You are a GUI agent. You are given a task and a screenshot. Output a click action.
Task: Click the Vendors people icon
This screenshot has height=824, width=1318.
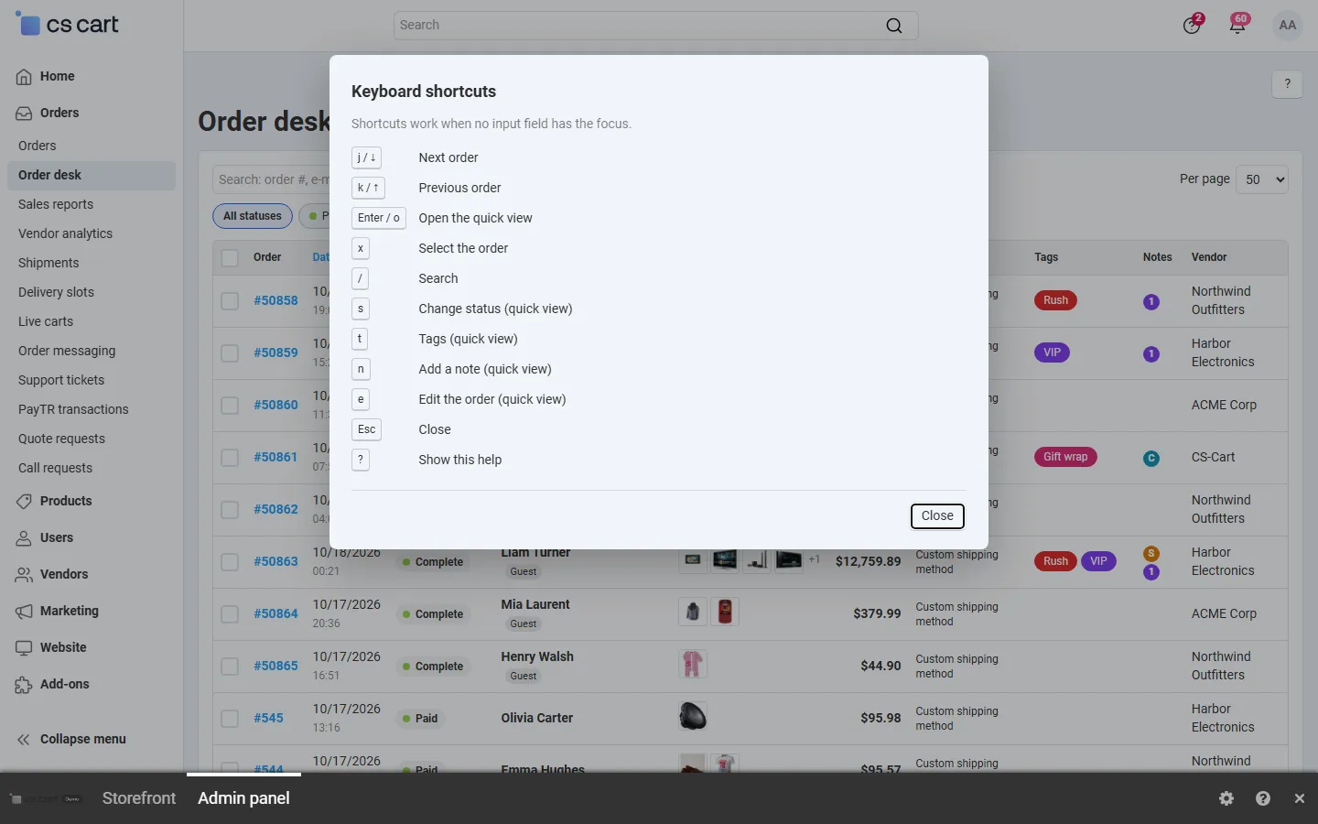coord(24,575)
